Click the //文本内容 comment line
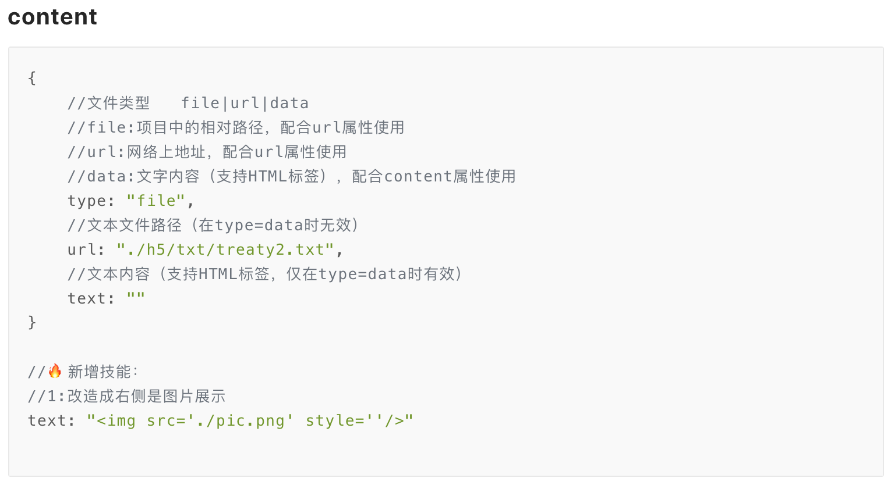Viewport: 891px width, 485px height. (x=266, y=274)
